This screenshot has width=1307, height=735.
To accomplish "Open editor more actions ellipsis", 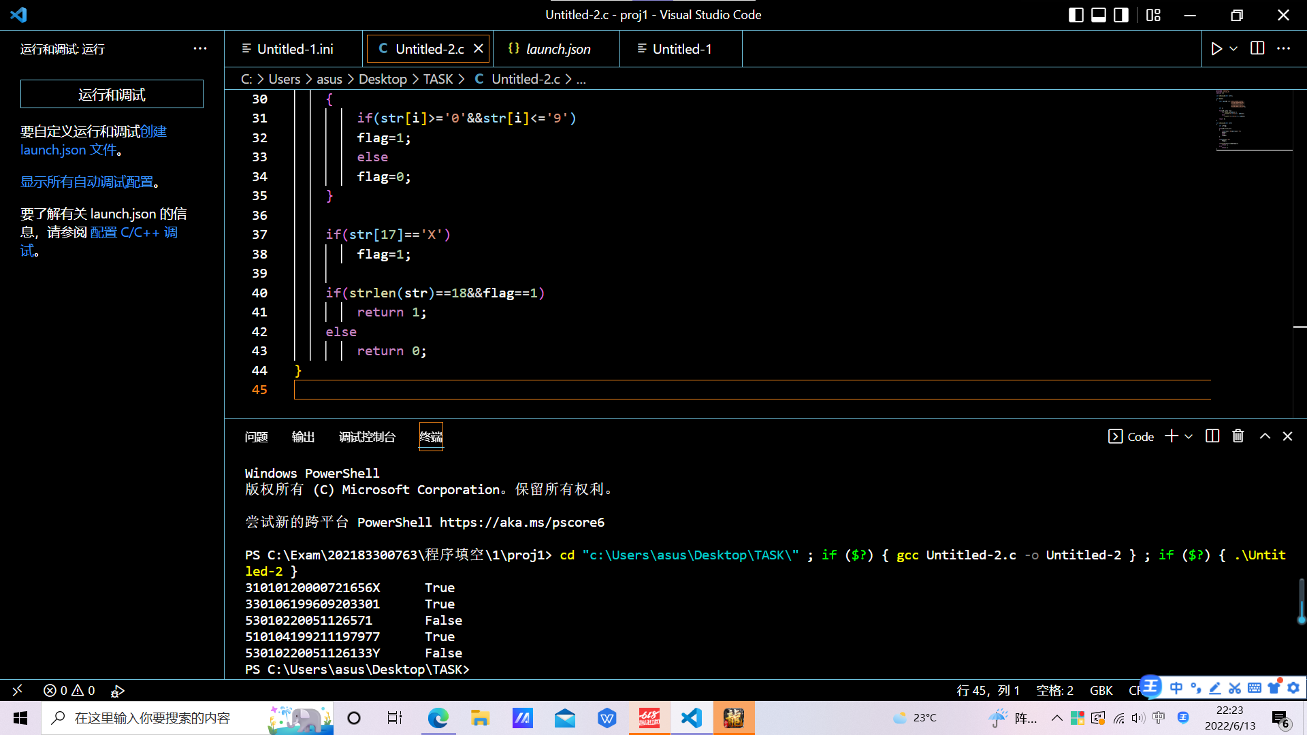I will (x=1283, y=48).
